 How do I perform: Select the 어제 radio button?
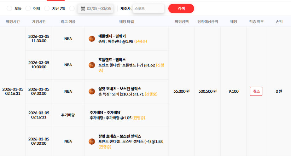(28, 8)
